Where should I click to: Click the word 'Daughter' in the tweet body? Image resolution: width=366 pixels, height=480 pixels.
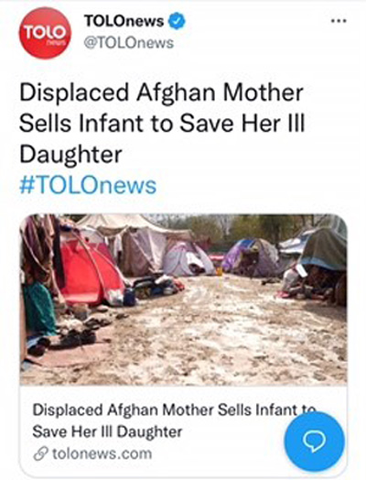[70, 155]
